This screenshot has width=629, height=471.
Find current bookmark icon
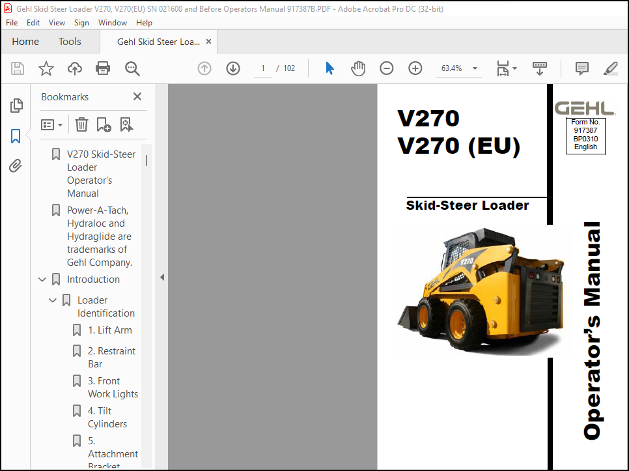coord(126,125)
